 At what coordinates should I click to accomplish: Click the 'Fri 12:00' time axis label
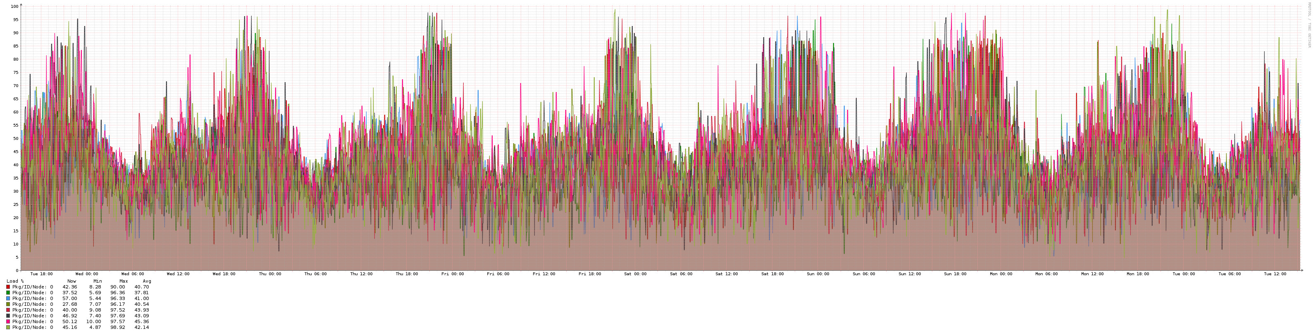coord(544,274)
